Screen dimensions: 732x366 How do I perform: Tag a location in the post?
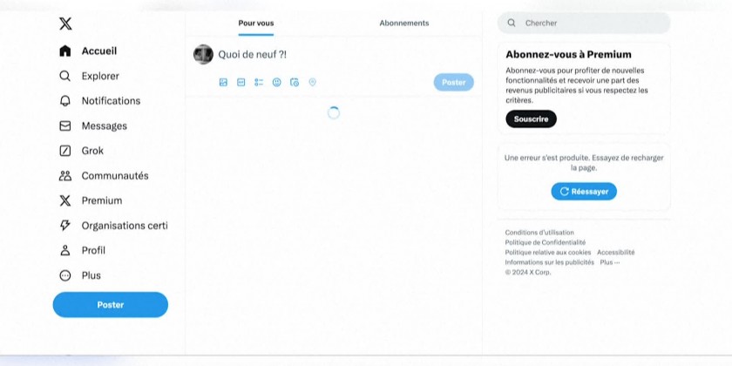(312, 82)
